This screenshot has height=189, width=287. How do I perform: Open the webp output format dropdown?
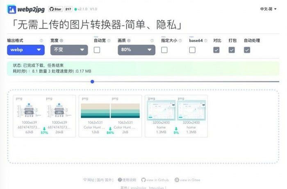[26, 50]
